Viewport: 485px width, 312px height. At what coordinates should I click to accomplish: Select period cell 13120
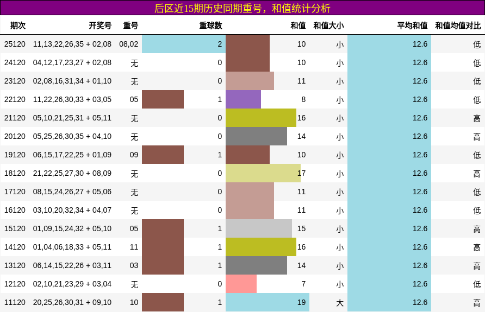coord(15,265)
